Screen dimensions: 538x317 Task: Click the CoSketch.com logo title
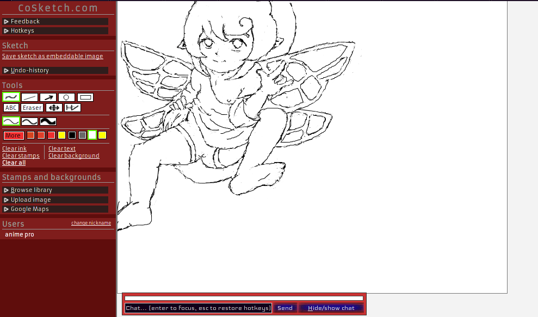58,8
